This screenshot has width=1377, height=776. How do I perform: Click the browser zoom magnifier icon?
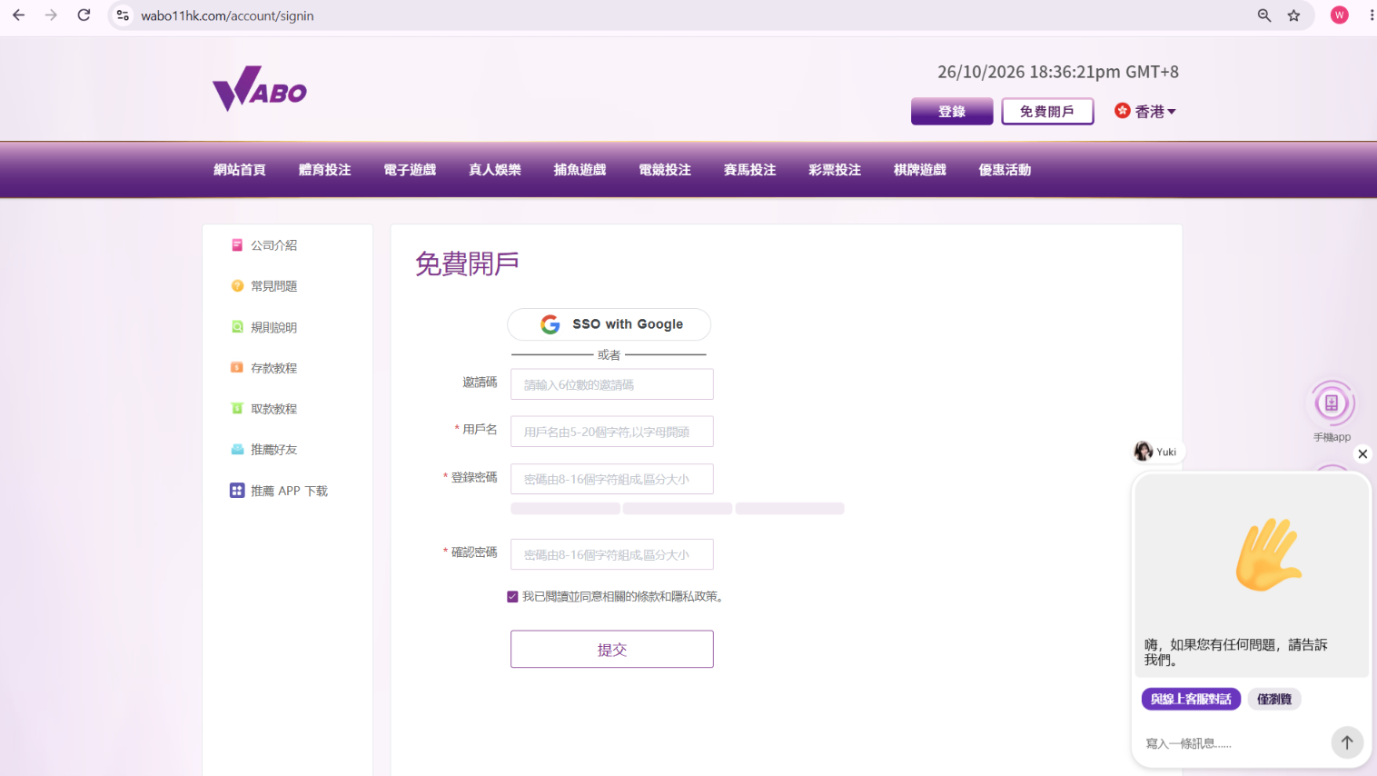pyautogui.click(x=1264, y=15)
